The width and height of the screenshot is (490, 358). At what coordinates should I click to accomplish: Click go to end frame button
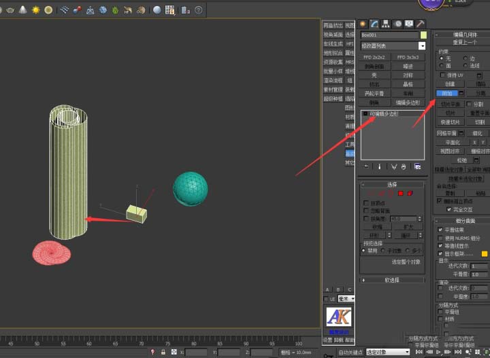tap(458, 352)
